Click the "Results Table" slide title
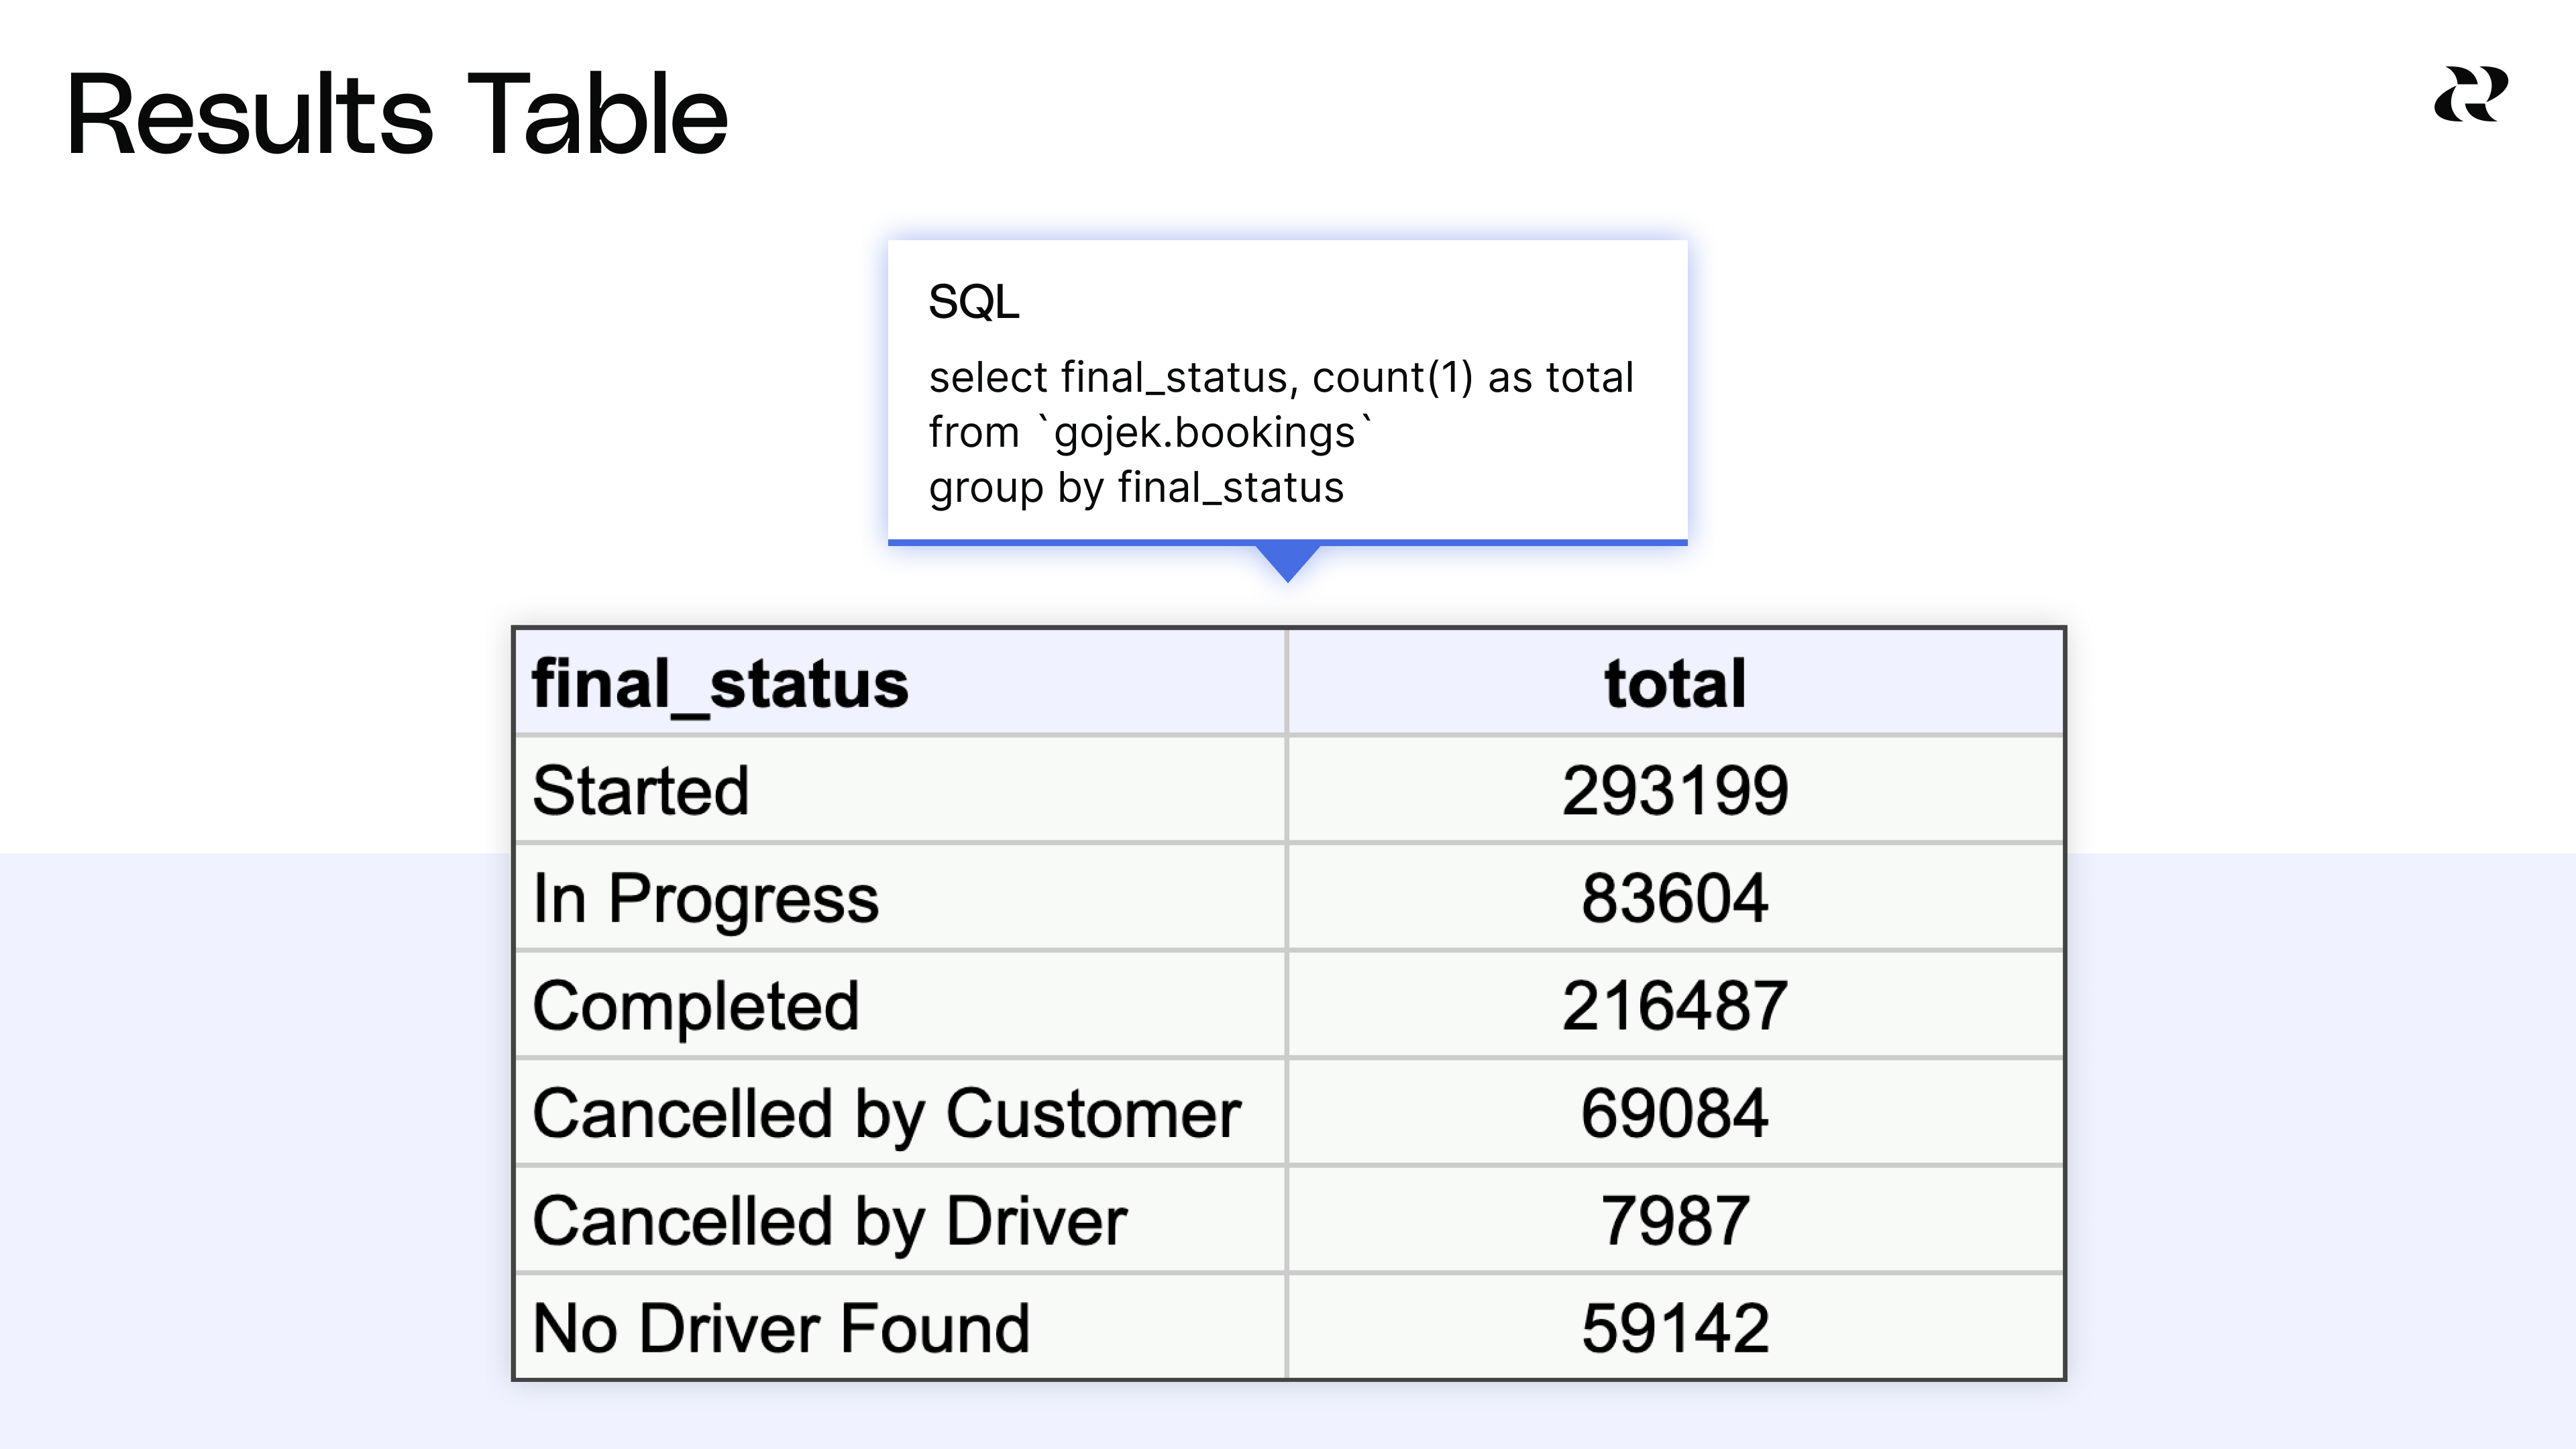 pyautogui.click(x=397, y=115)
